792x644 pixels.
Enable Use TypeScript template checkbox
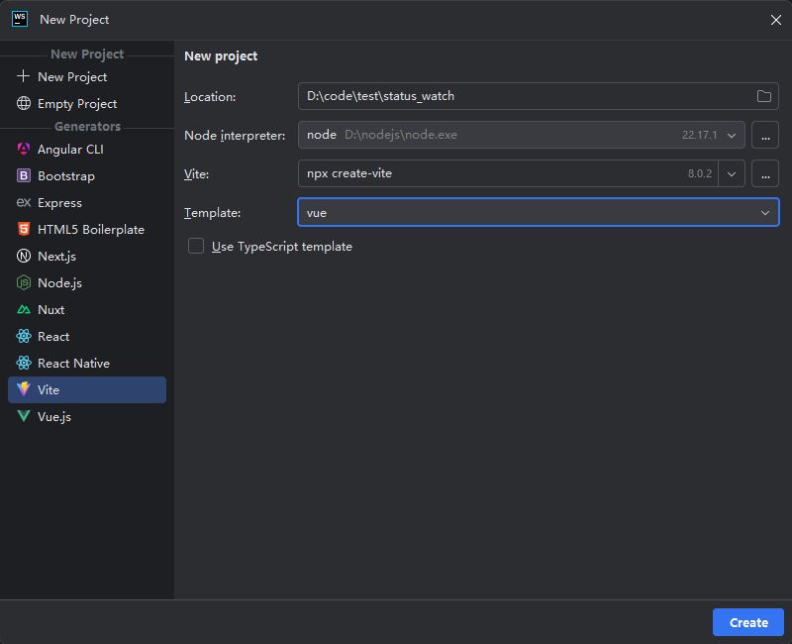[196, 246]
